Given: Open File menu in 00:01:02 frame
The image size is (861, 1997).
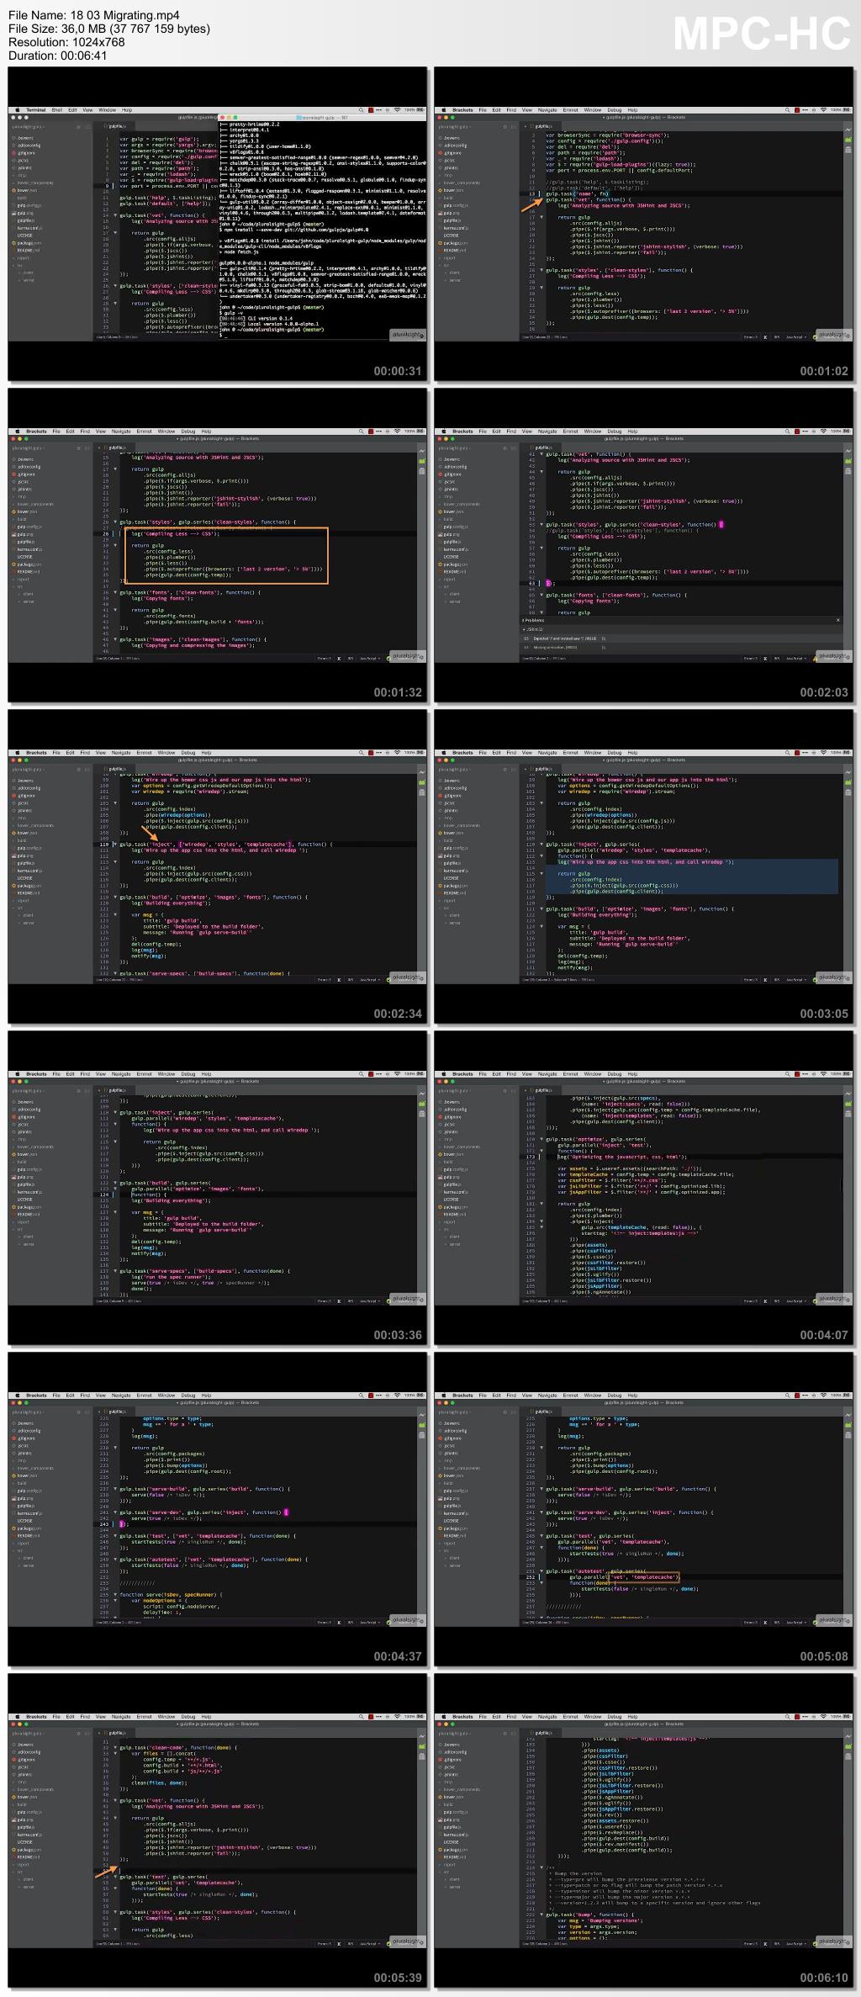Looking at the screenshot, I should [x=483, y=109].
